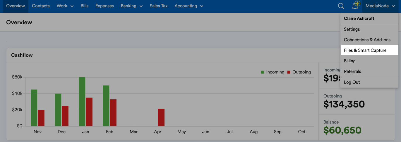The height and width of the screenshot is (142, 401).
Task: Open the notifications bell icon
Action: point(355,6)
